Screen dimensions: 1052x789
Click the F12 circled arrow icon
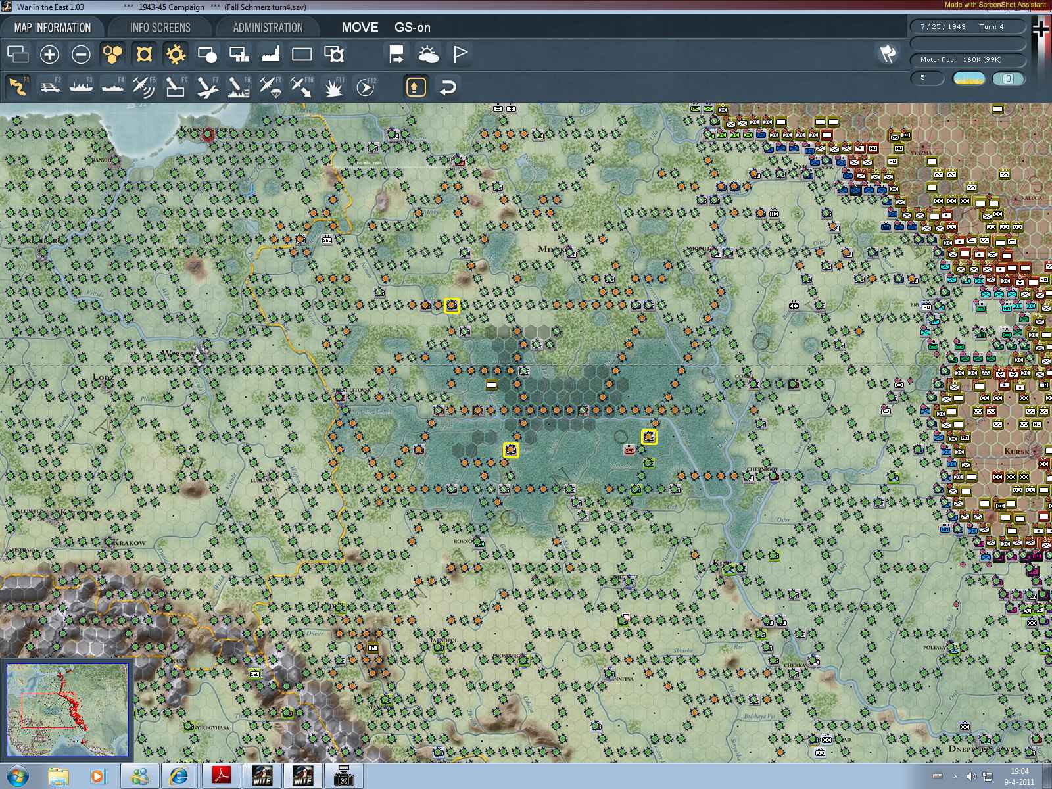(366, 87)
